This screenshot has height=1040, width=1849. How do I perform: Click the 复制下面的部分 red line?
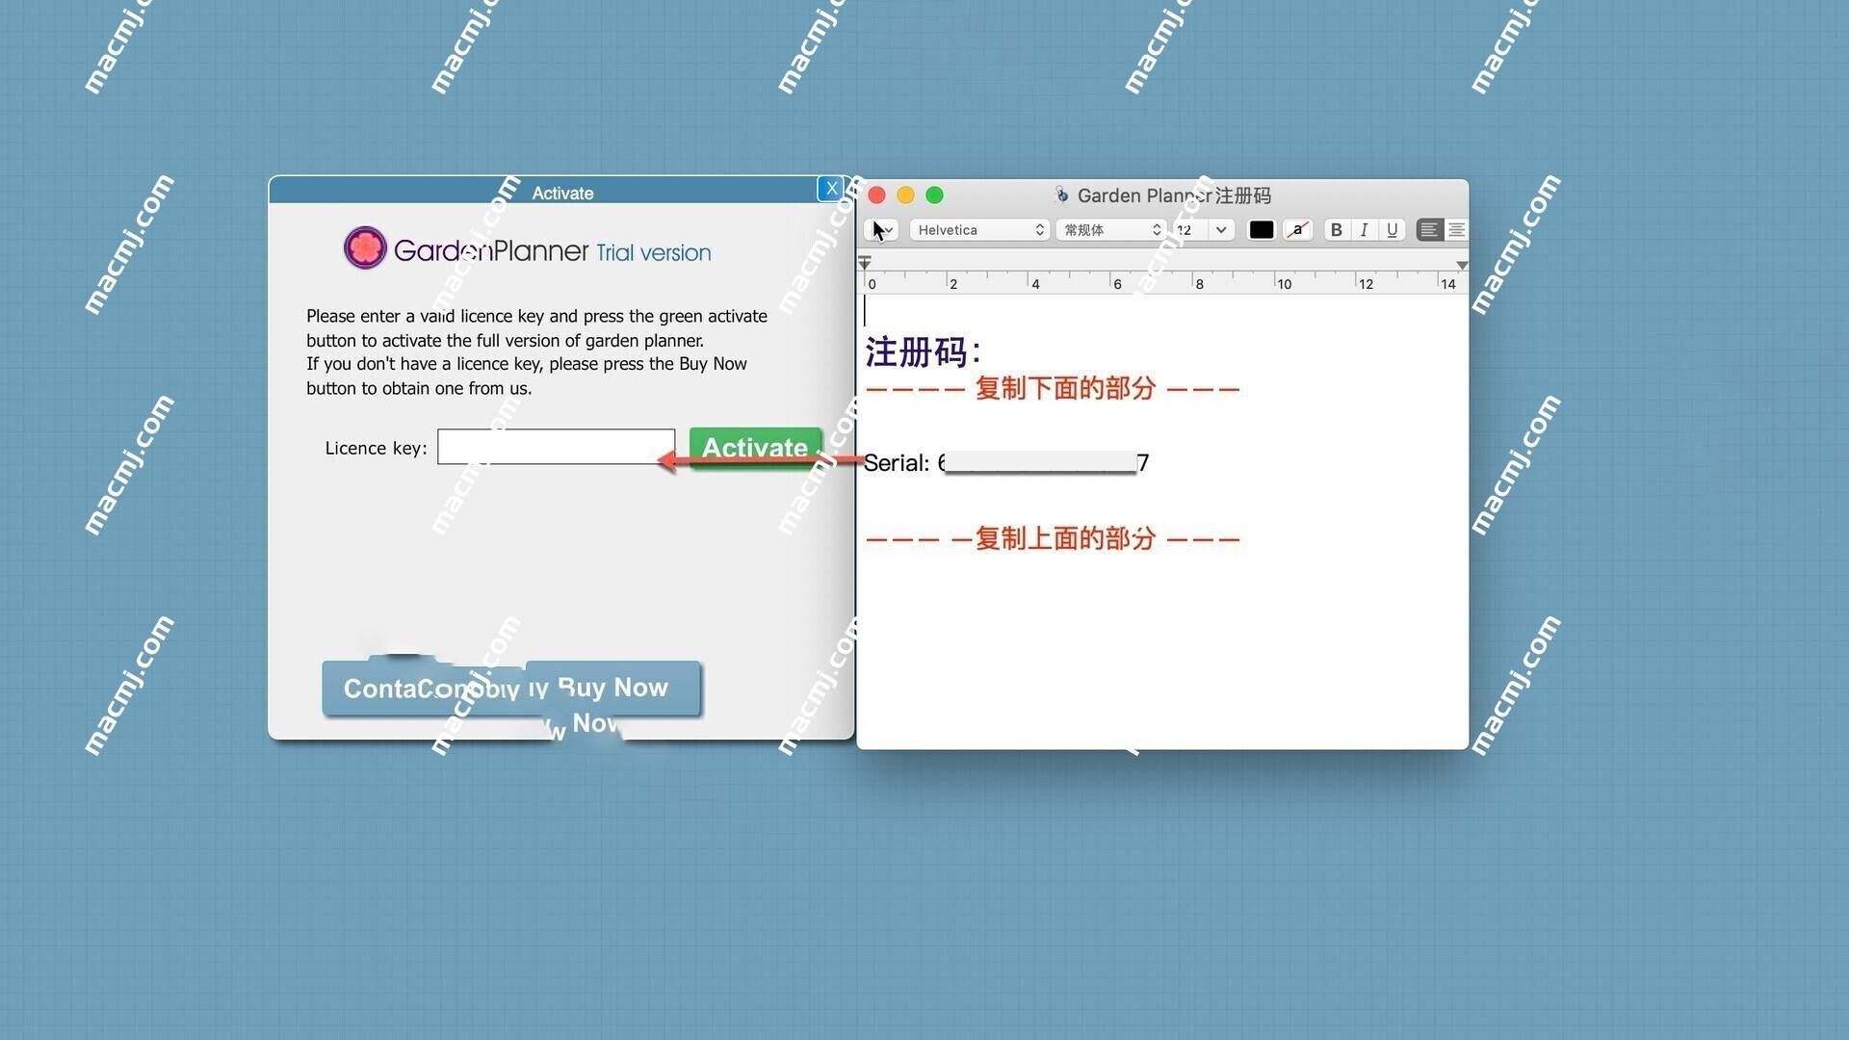pos(1053,389)
